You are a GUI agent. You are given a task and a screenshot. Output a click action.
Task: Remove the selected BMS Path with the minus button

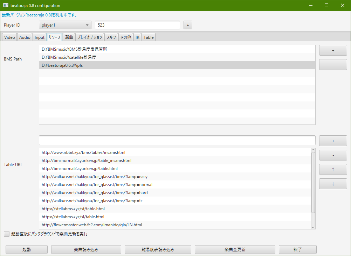point(333,65)
